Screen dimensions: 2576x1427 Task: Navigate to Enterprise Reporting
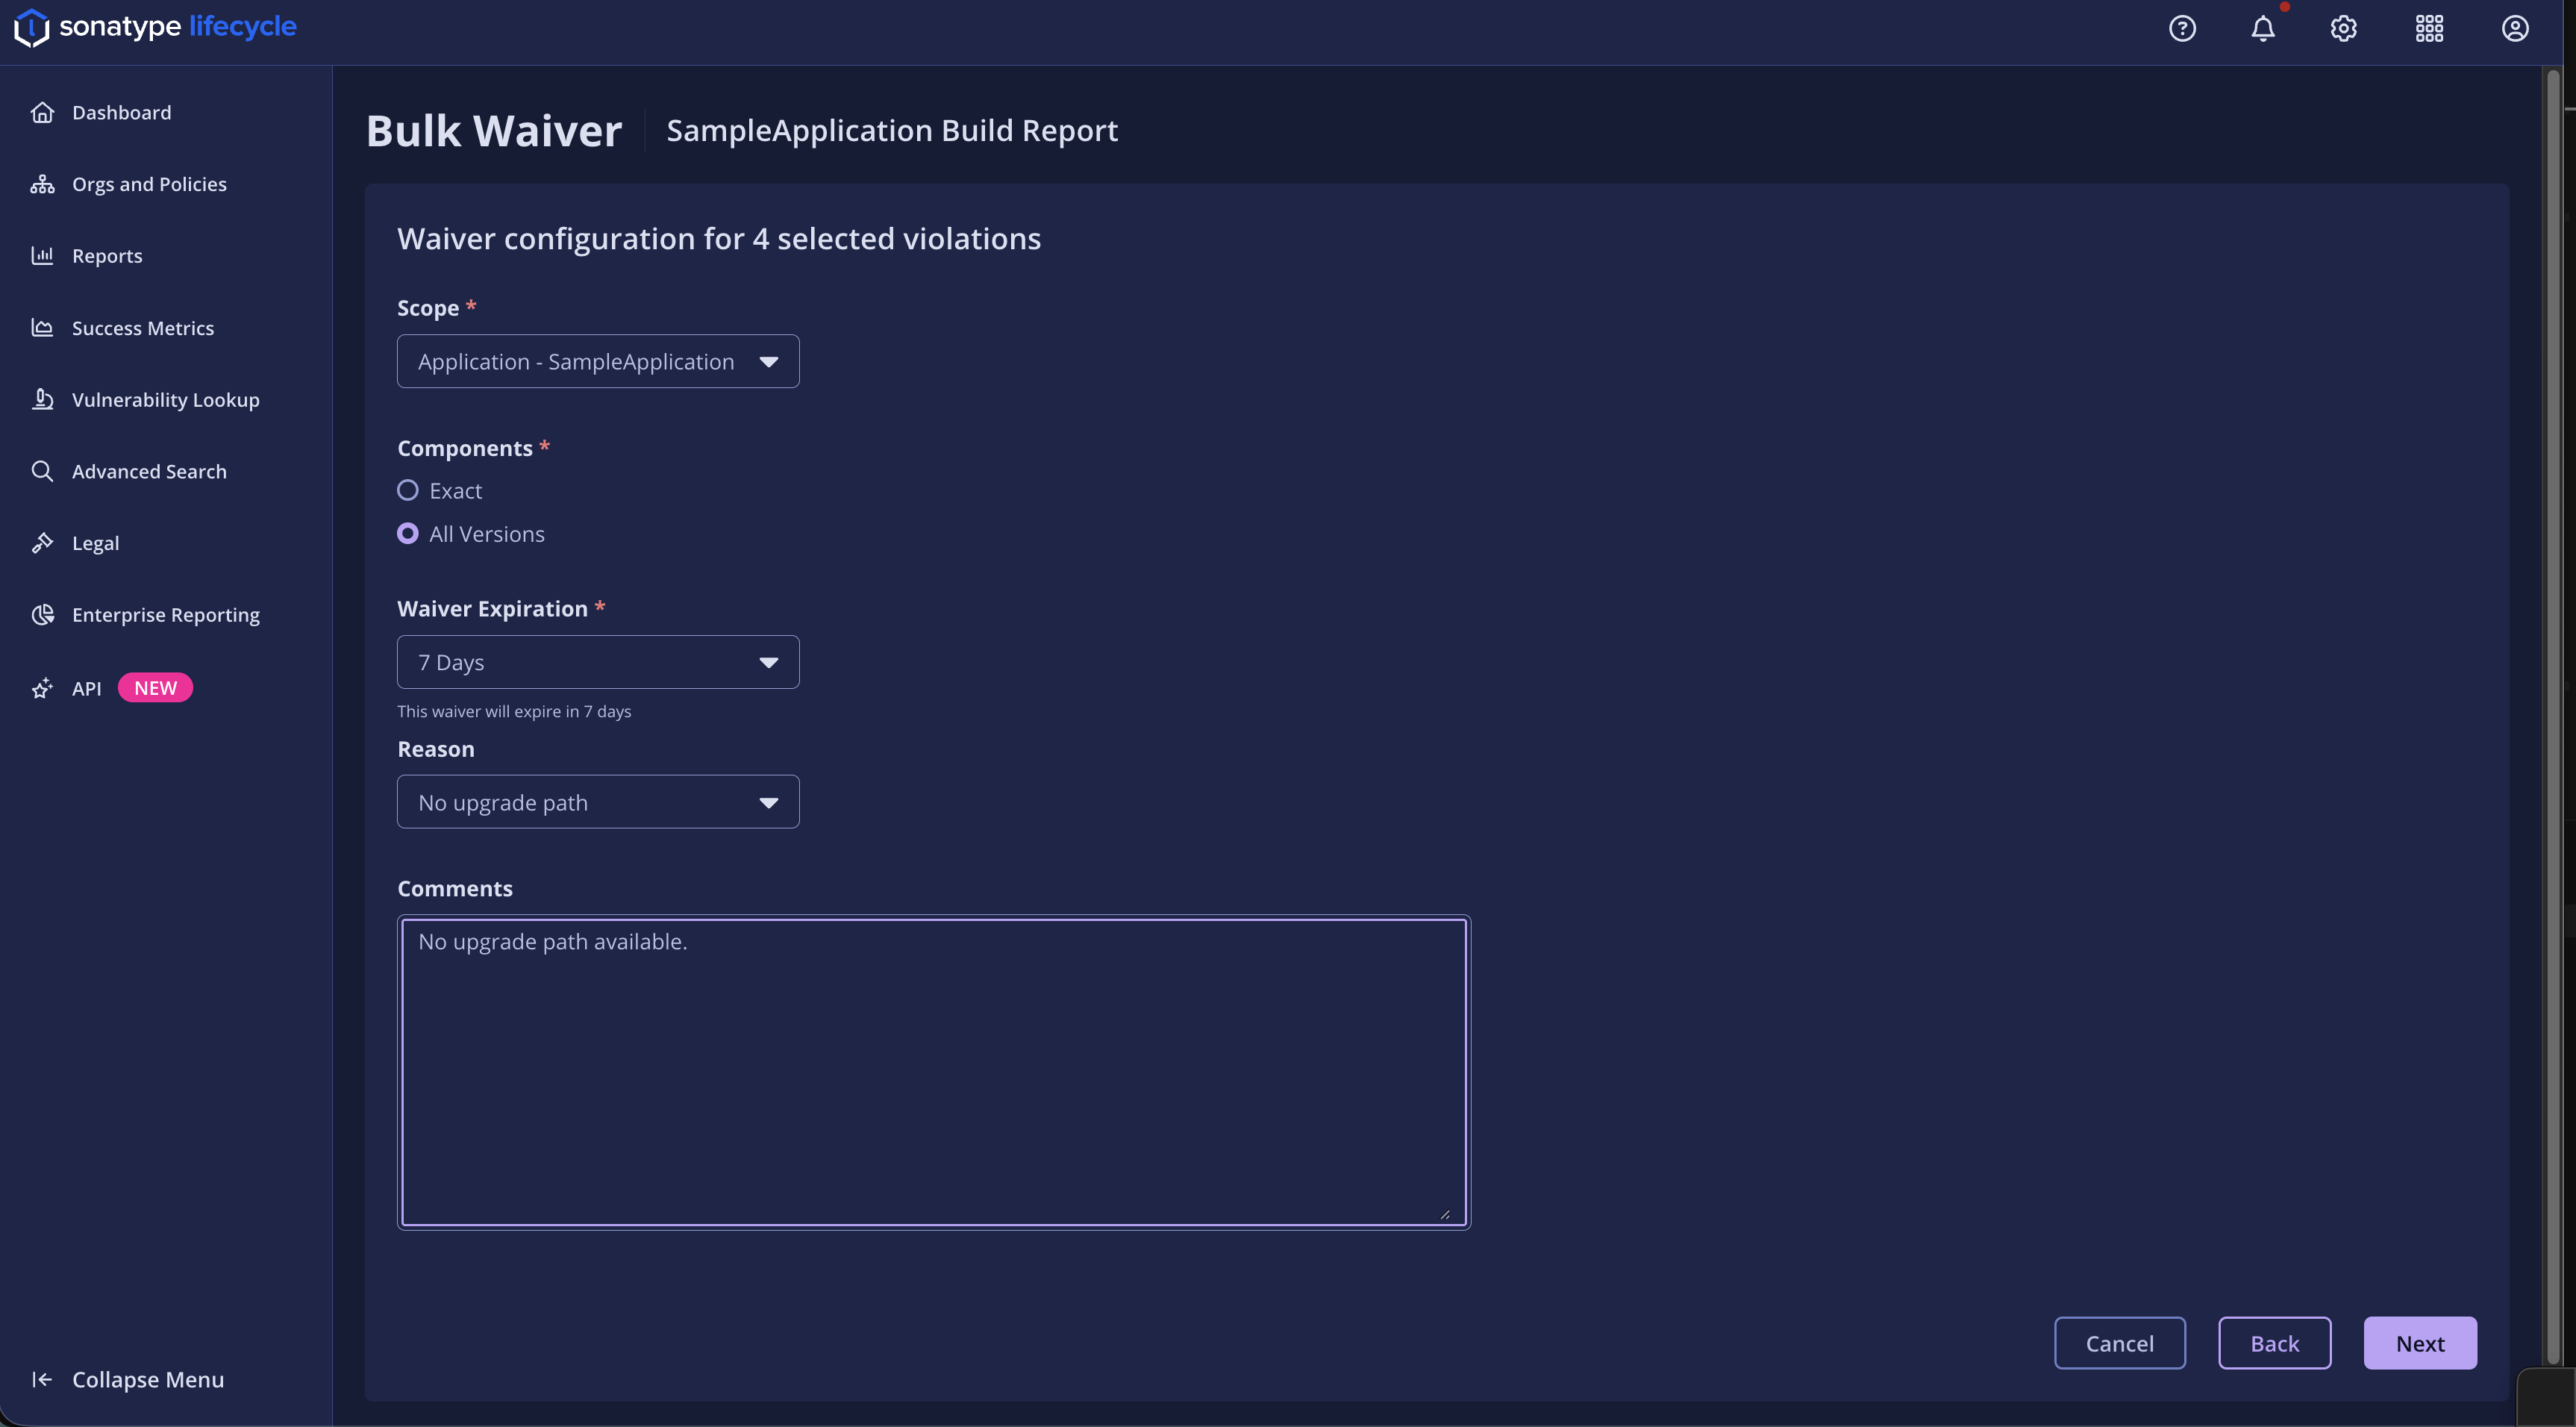166,615
